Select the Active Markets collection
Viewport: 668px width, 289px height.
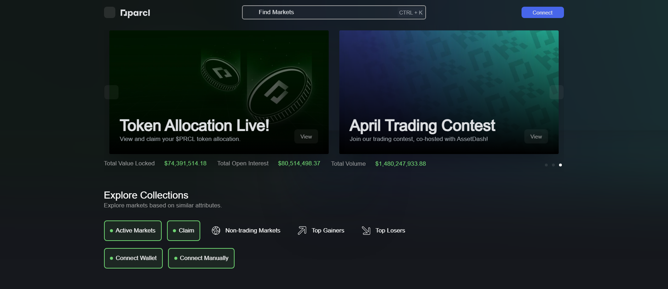pos(133,231)
